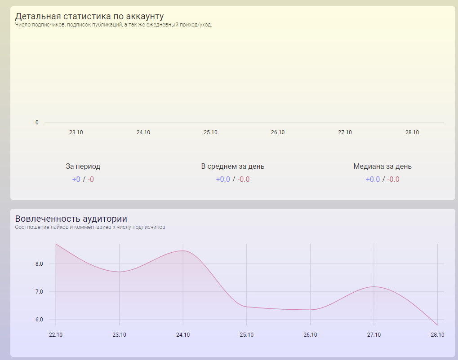Click the +0.0 / -0.0 value under 'В среднем за день'
Screen dimensions: 458x360
point(232,180)
